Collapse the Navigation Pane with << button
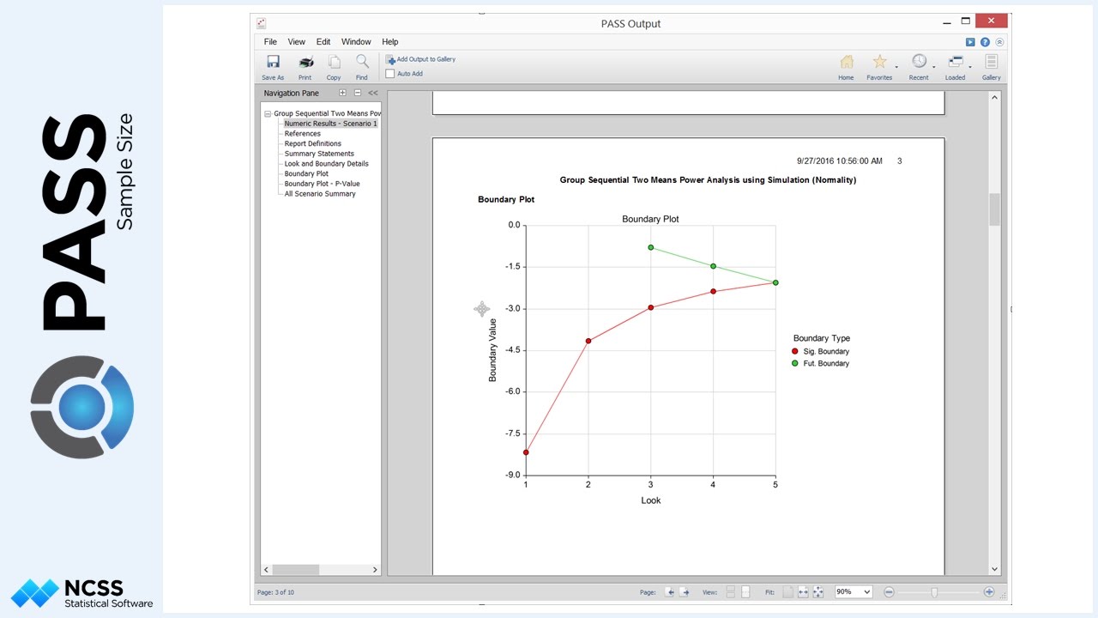1098x618 pixels. pyautogui.click(x=373, y=93)
